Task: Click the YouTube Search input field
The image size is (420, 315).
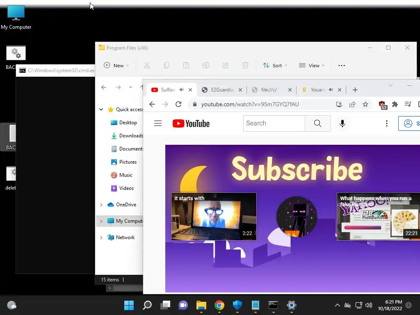Action: coord(274,123)
